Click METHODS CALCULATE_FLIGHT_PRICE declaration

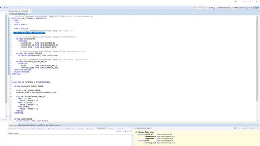pyautogui.click(x=31, y=62)
